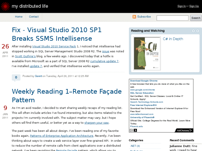Viewport: 202px width, 151px height.
Task: Follow the update 7 link after I've installed
Action: [x=36, y=66]
